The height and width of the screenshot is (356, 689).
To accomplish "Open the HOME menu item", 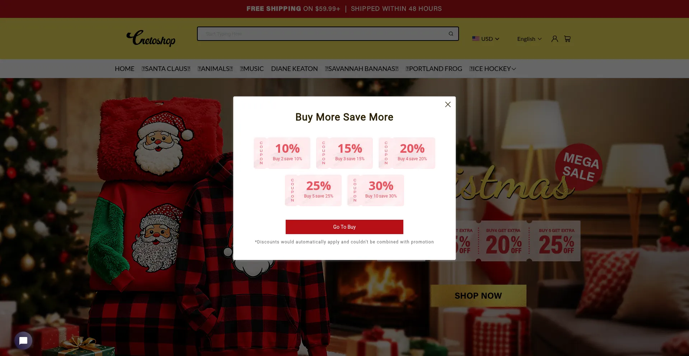I will [x=125, y=68].
